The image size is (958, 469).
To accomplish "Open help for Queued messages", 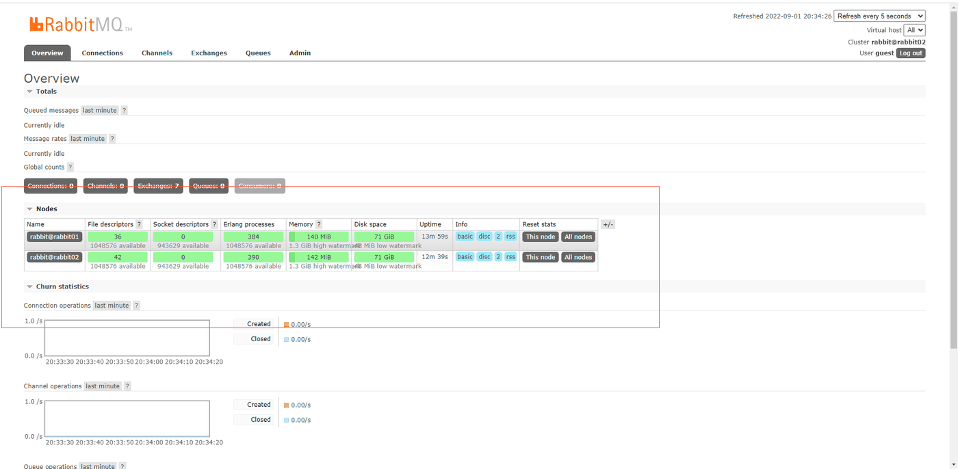I will point(124,110).
